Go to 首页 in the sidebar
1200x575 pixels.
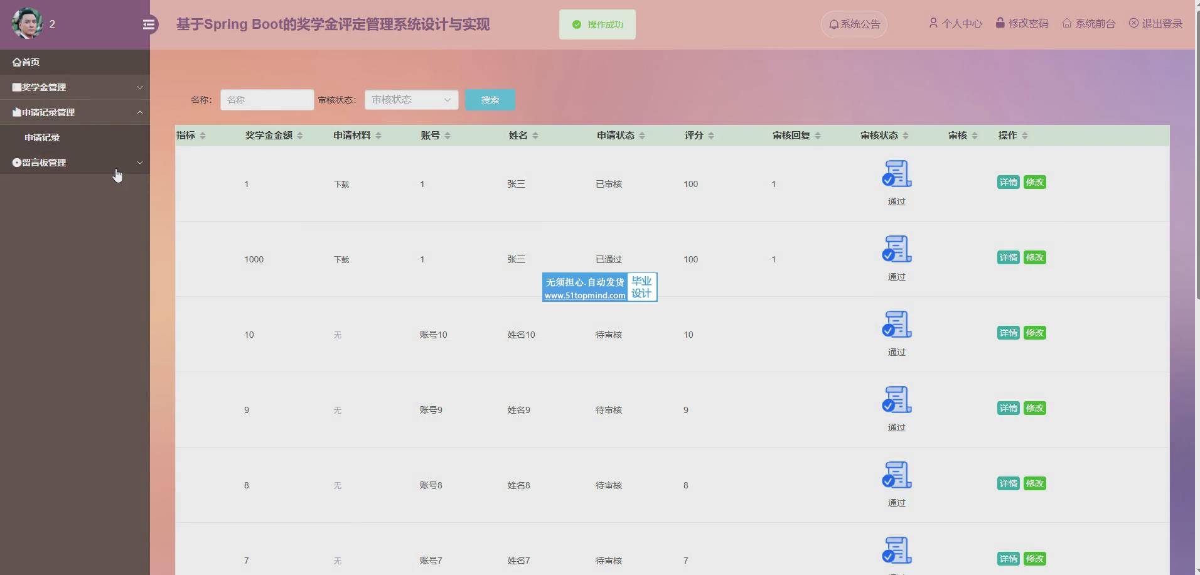[26, 62]
